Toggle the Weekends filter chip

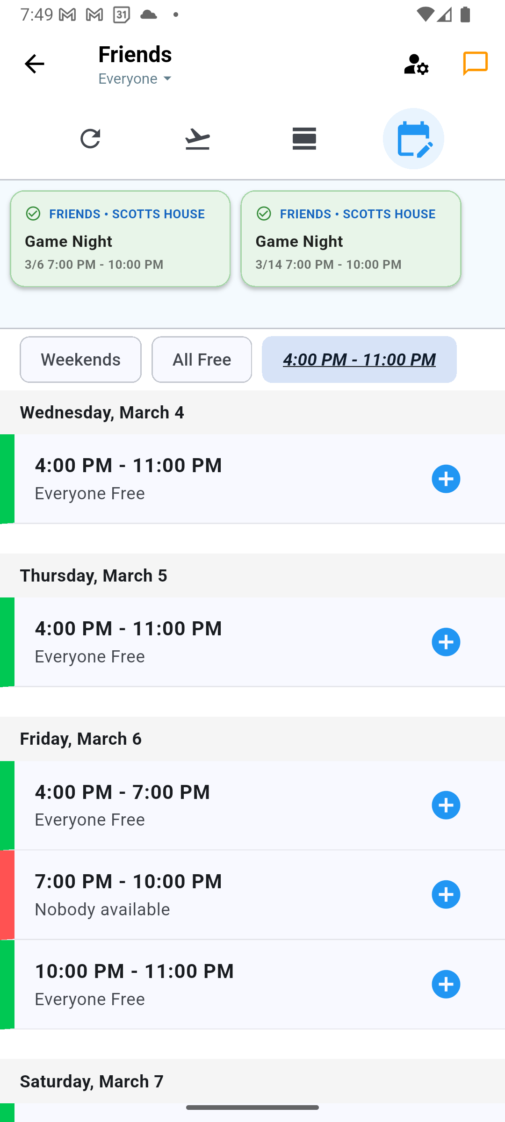pos(80,360)
